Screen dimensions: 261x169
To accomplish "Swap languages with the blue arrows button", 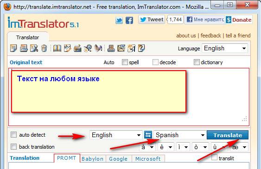I will click(x=148, y=135).
